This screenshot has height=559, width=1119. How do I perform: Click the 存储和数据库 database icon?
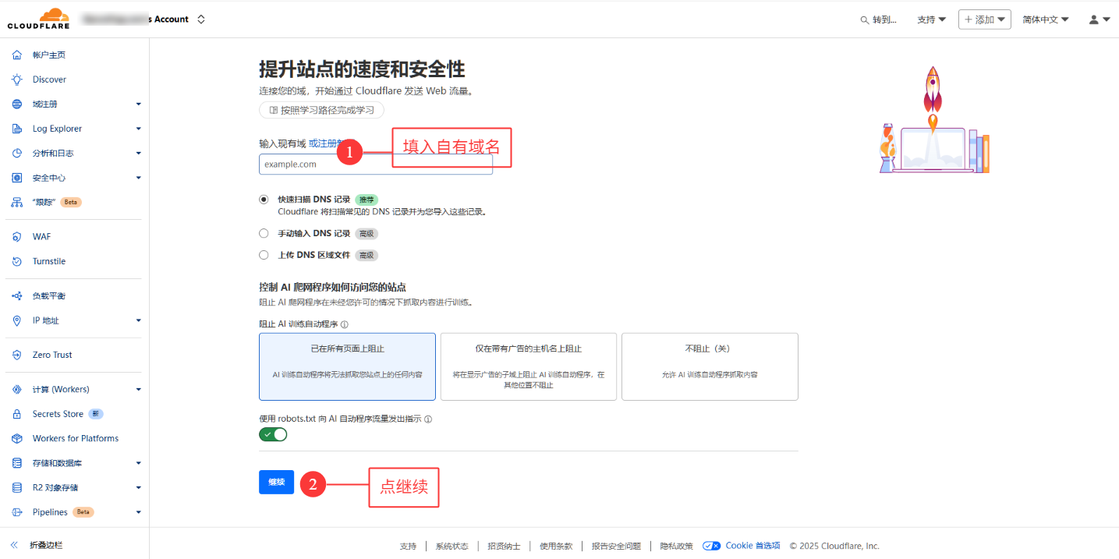(17, 463)
